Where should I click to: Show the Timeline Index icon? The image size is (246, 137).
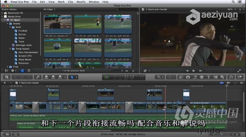pos(15,134)
